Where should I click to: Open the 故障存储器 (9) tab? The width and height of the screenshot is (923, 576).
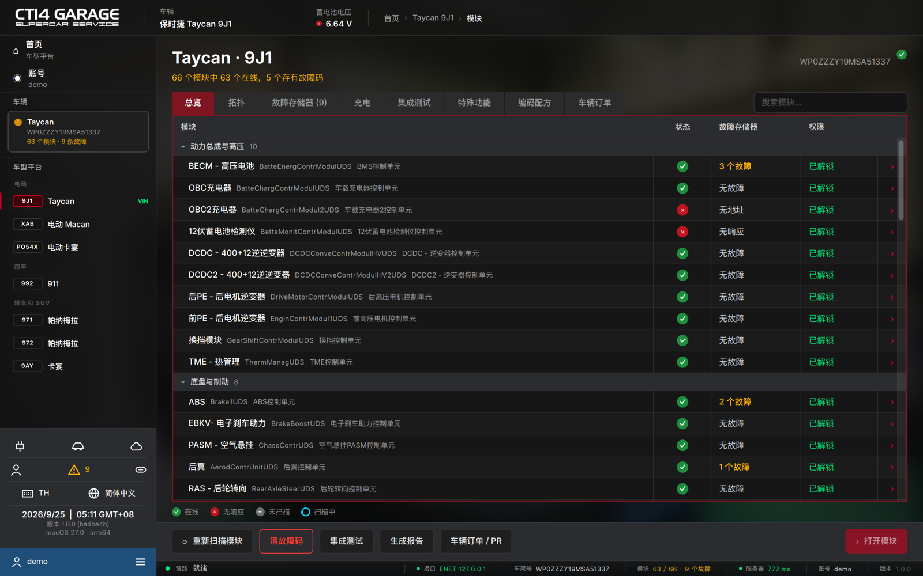[299, 103]
